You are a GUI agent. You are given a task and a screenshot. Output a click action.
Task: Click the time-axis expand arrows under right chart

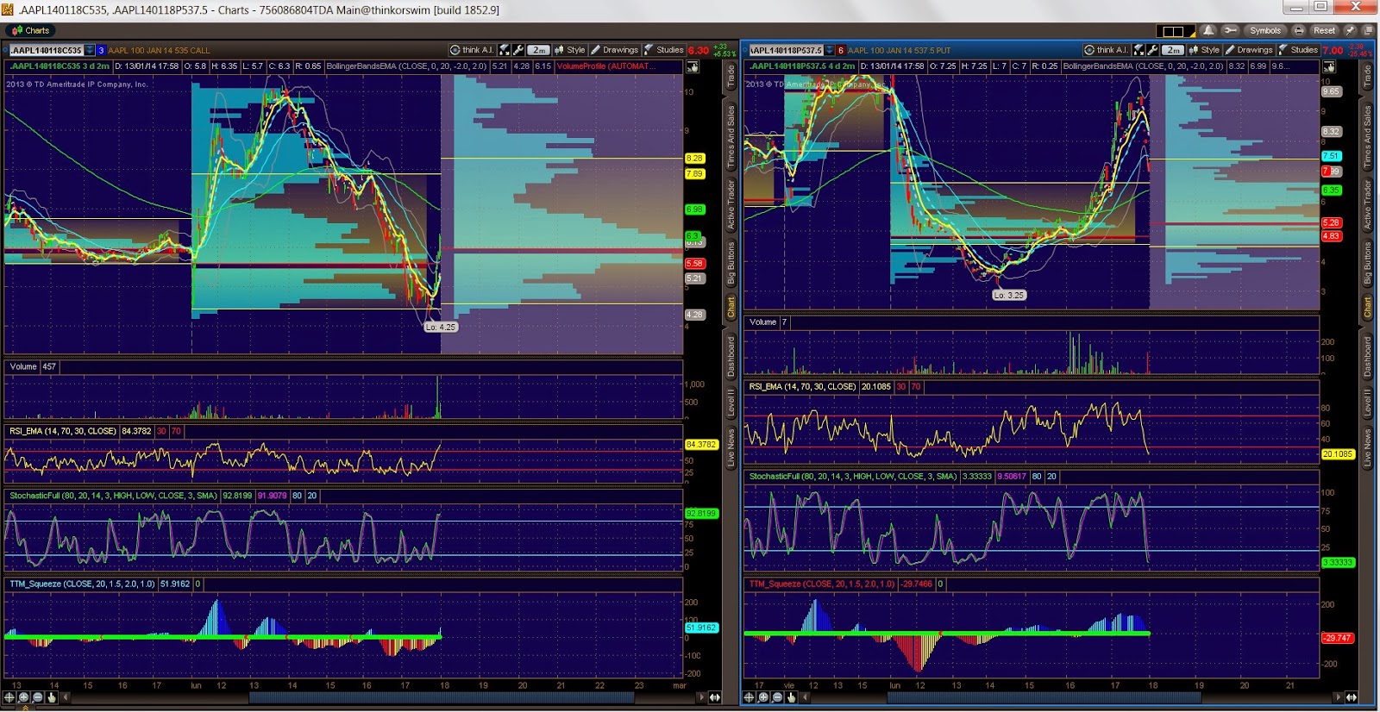coord(1351,697)
